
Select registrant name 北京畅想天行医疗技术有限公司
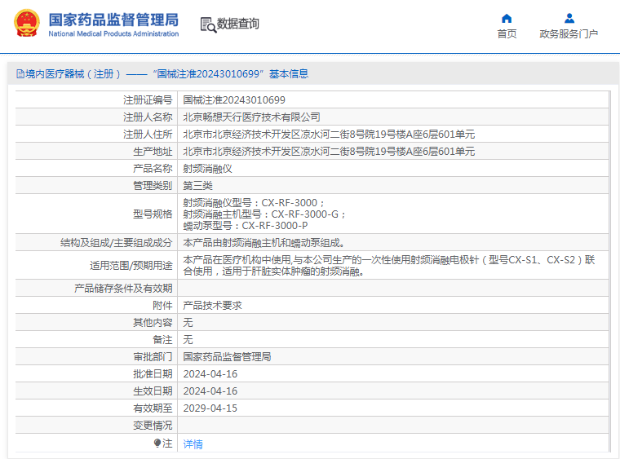tap(251, 117)
